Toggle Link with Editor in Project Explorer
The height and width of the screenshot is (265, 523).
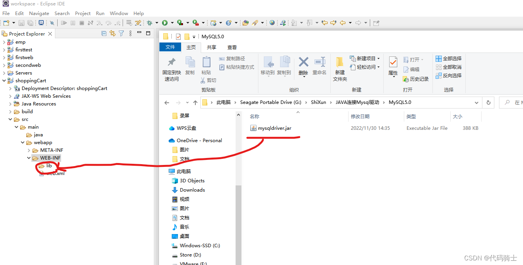click(x=112, y=34)
